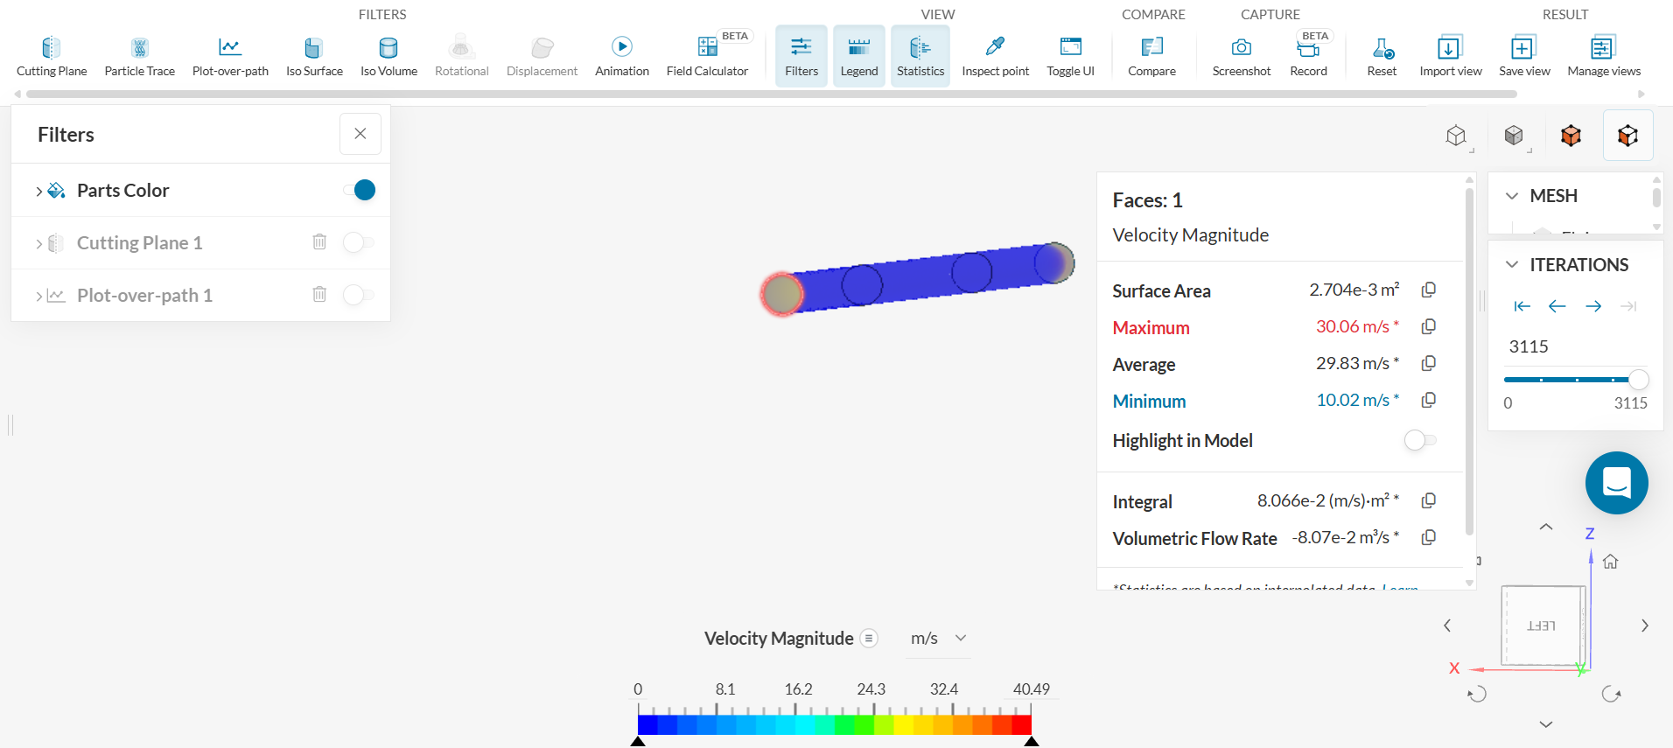This screenshot has width=1673, height=748.
Task: Take a Screenshot of the view
Action: 1241,56
